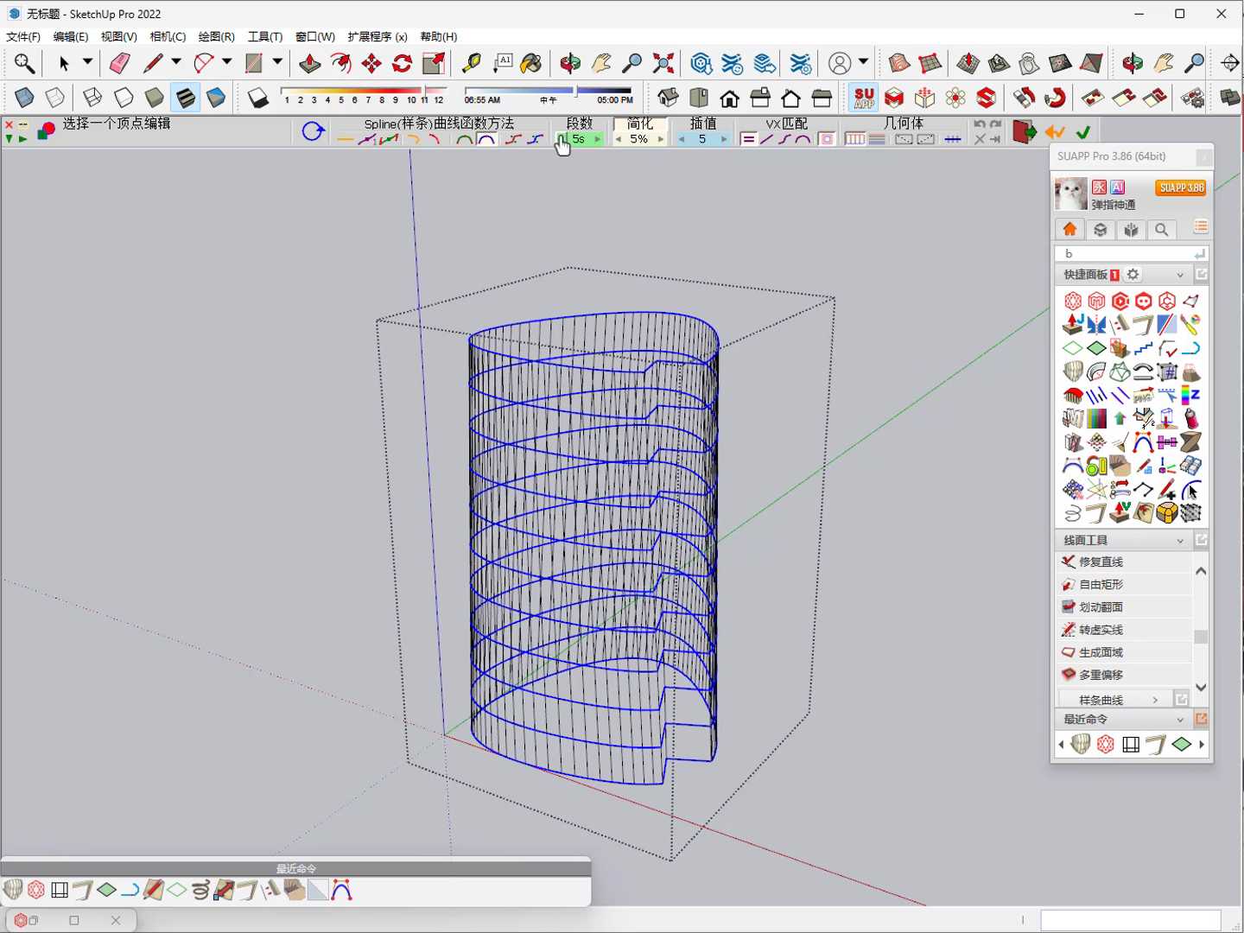1244x933 pixels.
Task: Toggle Shaded With Textures face style
Action: pyautogui.click(x=185, y=98)
